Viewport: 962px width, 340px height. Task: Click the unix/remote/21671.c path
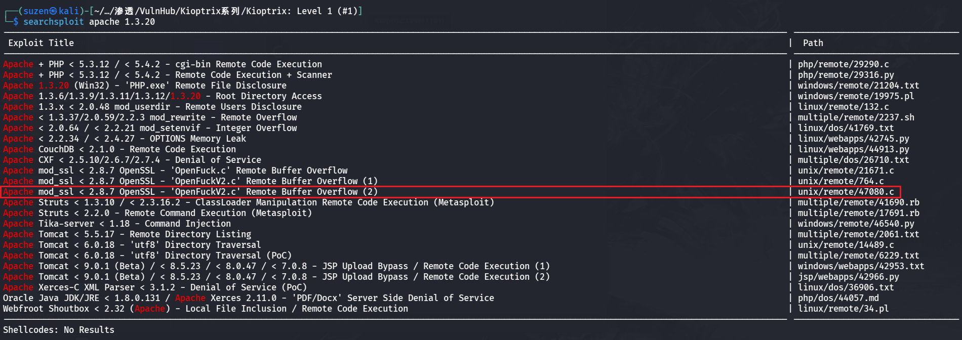846,171
